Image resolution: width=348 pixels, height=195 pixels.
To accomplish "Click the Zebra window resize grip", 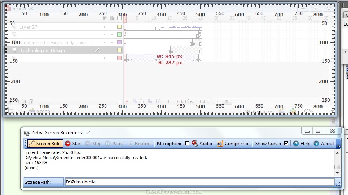I will coord(339,184).
